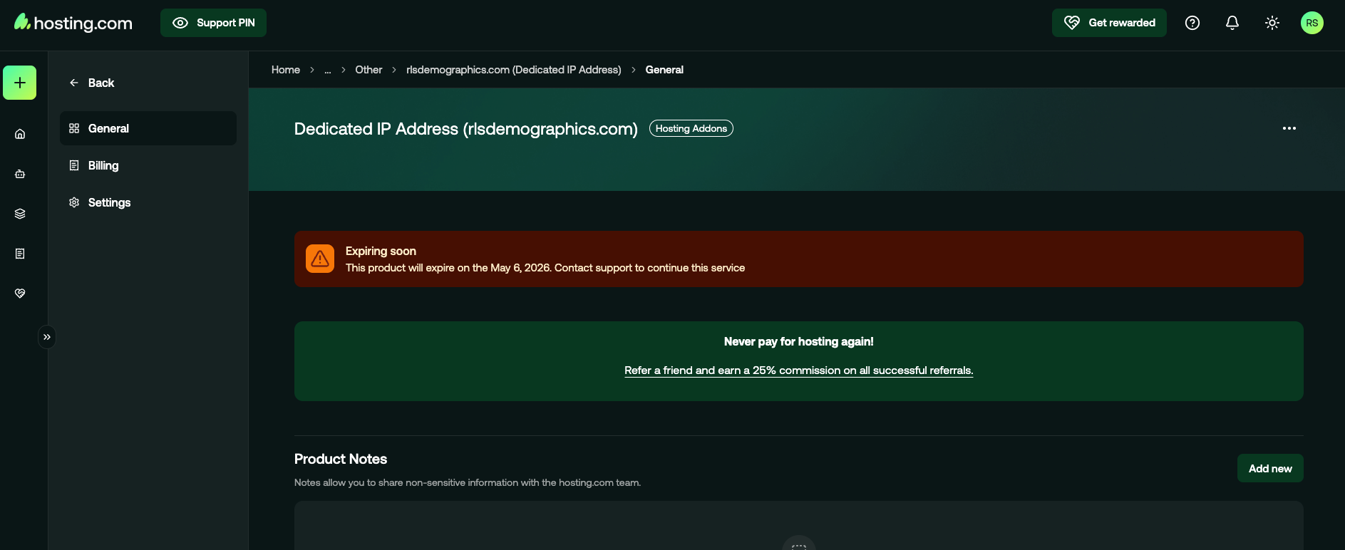Viewport: 1345px width, 550px height.
Task: Show the Support PIN
Action: (213, 23)
